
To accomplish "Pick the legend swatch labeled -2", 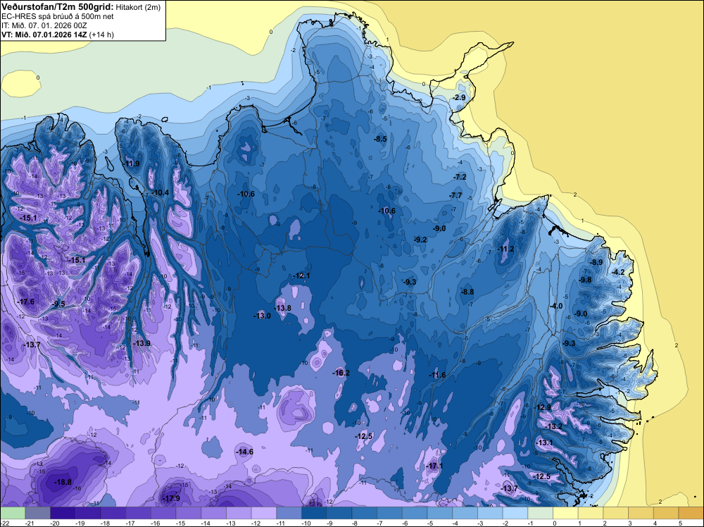I will [515, 513].
